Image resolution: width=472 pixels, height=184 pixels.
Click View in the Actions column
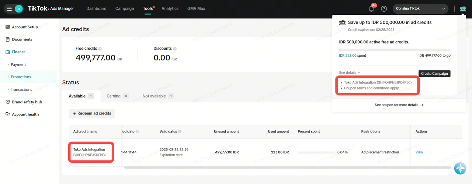[419, 152]
